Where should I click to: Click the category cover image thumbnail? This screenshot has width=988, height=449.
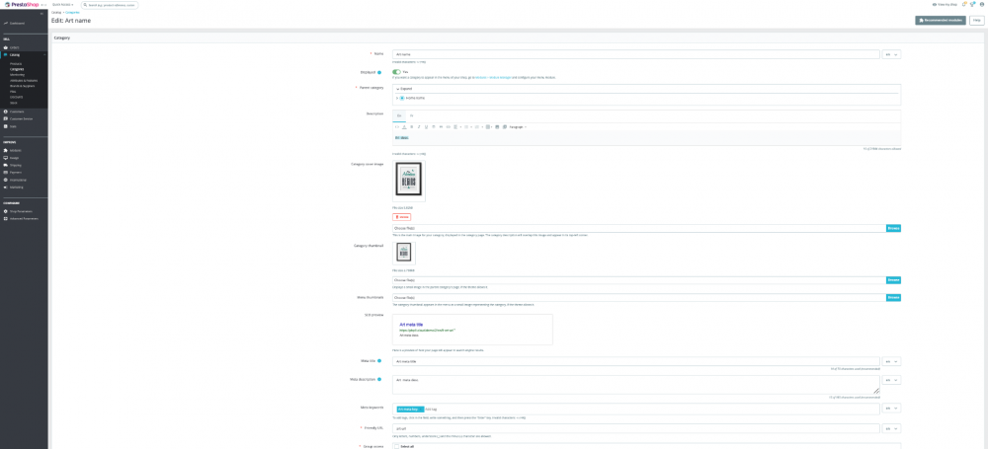click(x=409, y=181)
